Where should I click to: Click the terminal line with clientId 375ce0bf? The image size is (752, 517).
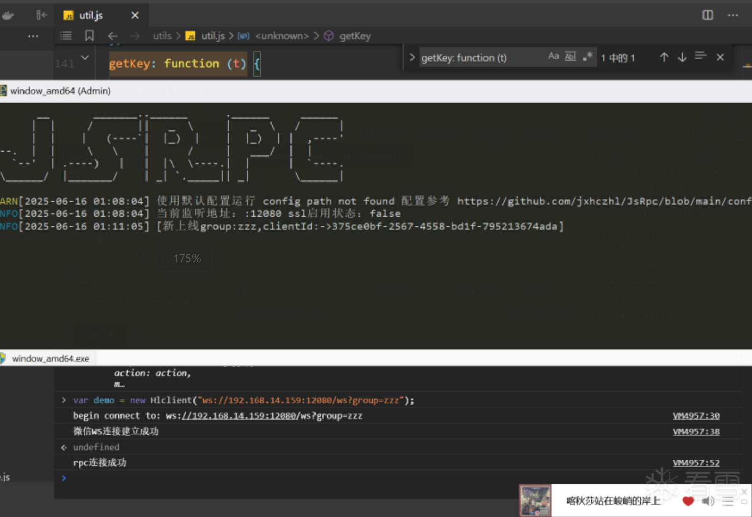(282, 226)
